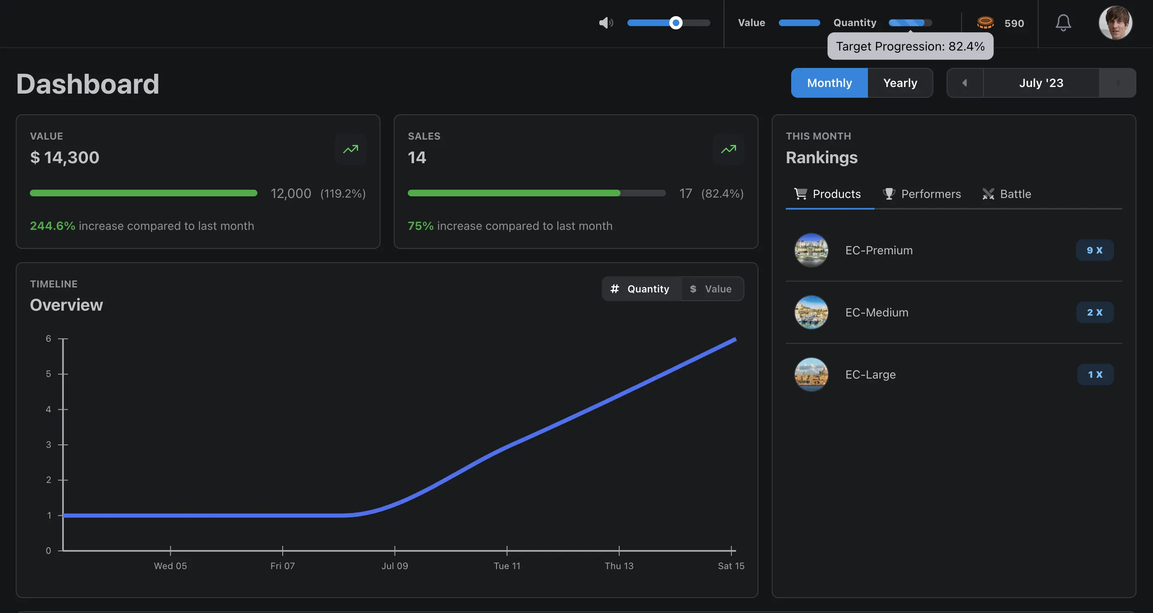Image resolution: width=1153 pixels, height=613 pixels.
Task: Click the crossed swords icon
Action: click(x=988, y=194)
